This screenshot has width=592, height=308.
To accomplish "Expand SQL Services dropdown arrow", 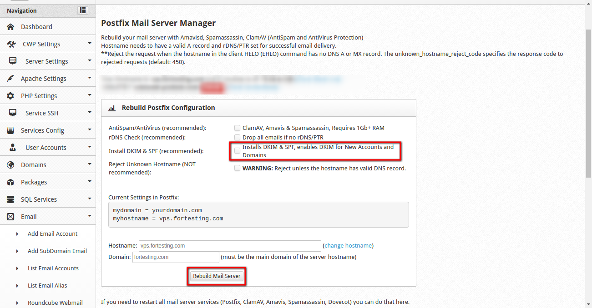I will [90, 199].
